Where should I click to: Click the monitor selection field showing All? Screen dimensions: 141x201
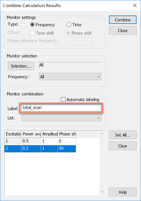pos(70,66)
